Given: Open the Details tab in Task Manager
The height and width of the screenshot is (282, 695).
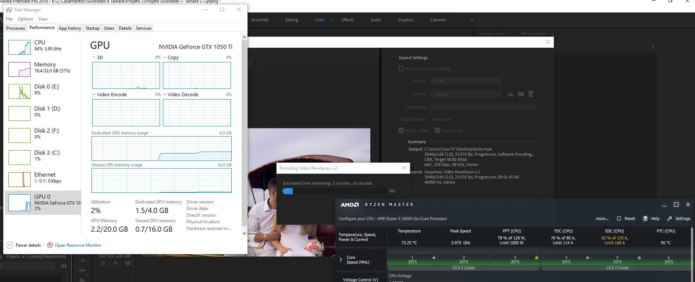Looking at the screenshot, I should click(x=125, y=28).
